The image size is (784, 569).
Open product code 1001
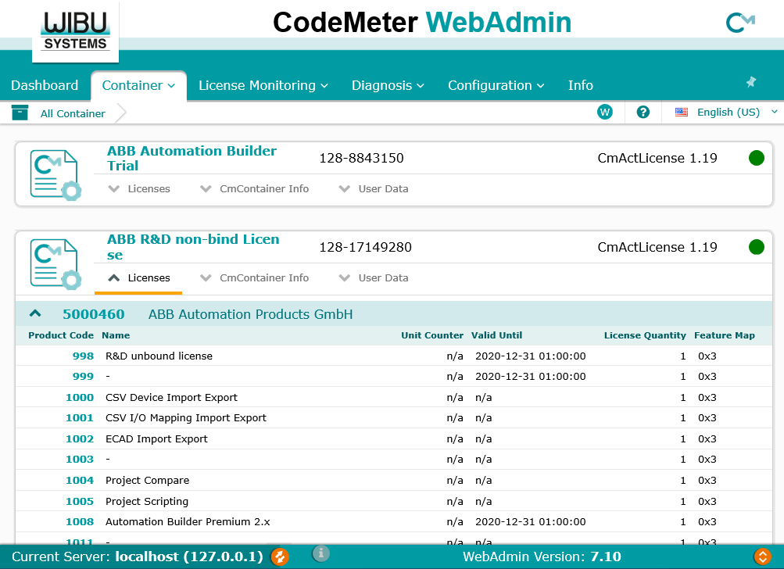(x=80, y=418)
